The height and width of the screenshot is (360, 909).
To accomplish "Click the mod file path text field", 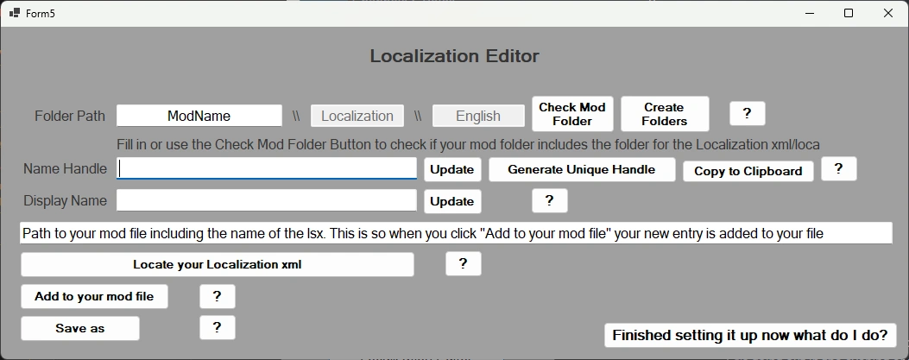I will point(455,233).
